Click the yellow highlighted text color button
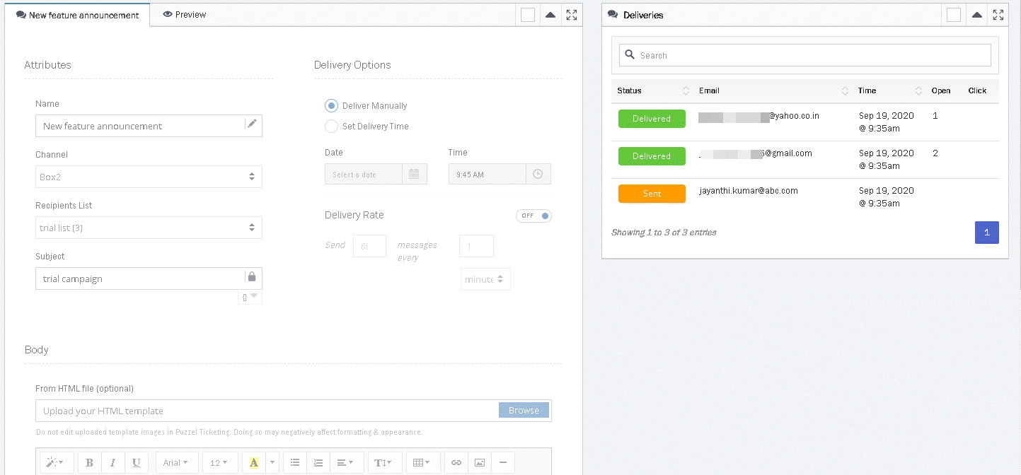Screen dimensions: 1021x475 click(x=253, y=463)
